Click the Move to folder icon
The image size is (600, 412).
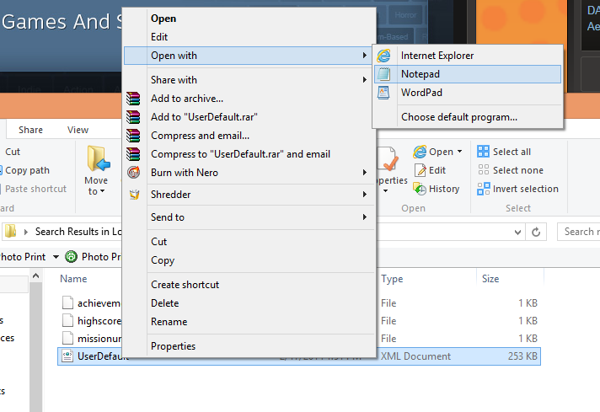point(98,158)
